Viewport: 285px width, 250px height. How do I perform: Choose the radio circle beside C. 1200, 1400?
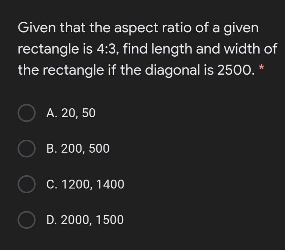(26, 184)
